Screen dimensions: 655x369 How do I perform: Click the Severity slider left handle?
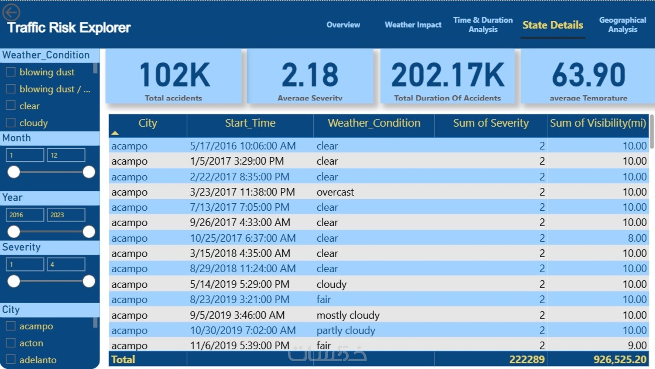point(14,282)
